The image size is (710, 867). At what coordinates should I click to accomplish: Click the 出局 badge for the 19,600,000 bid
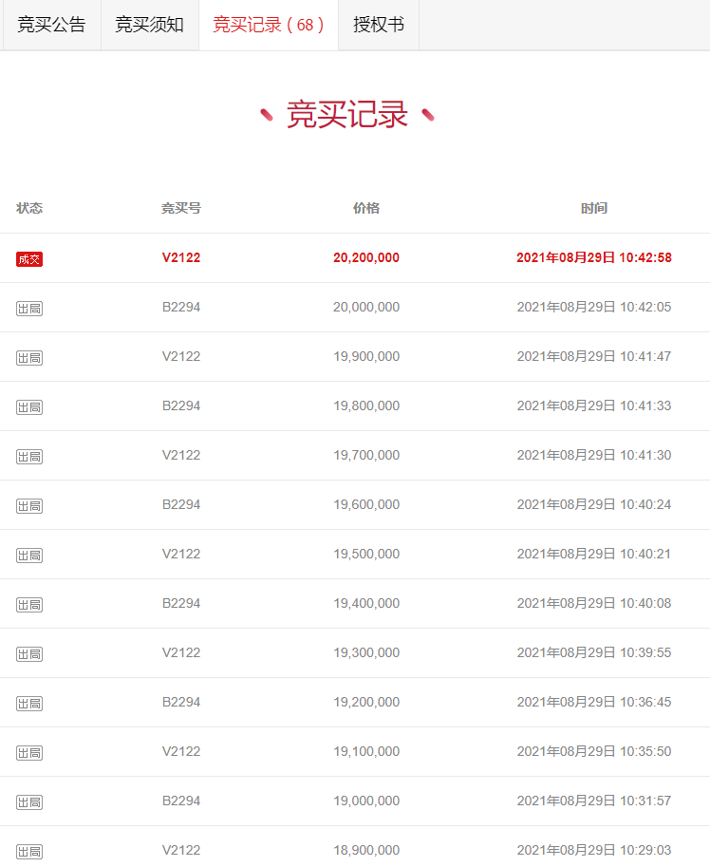coord(29,505)
